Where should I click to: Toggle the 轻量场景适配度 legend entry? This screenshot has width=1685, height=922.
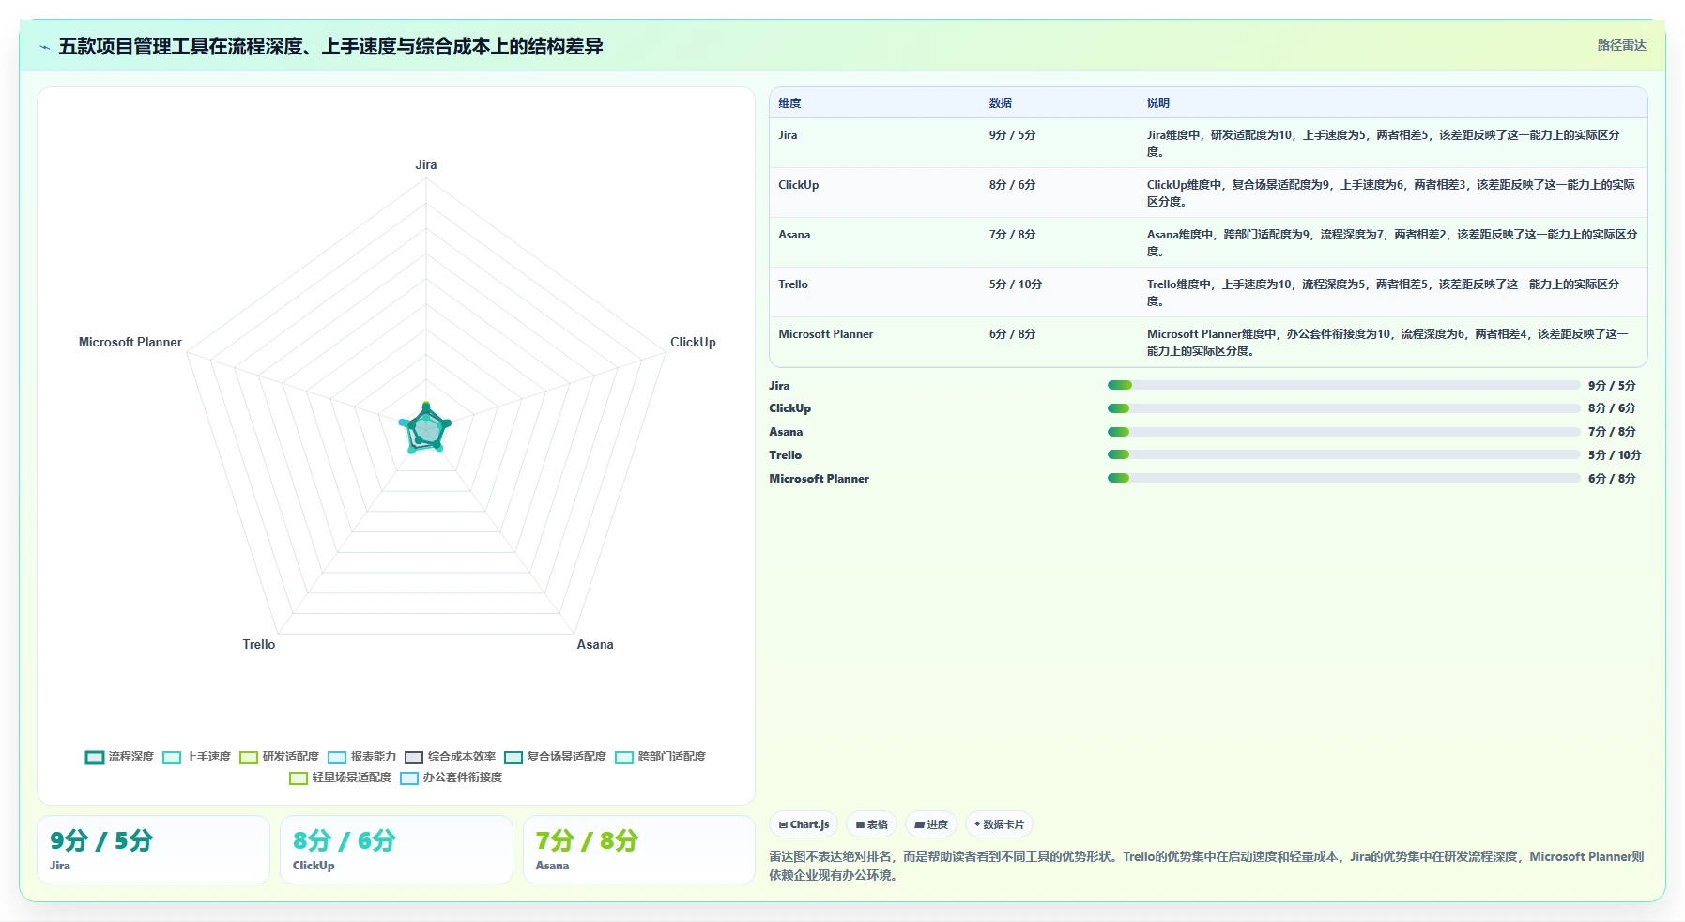point(340,778)
